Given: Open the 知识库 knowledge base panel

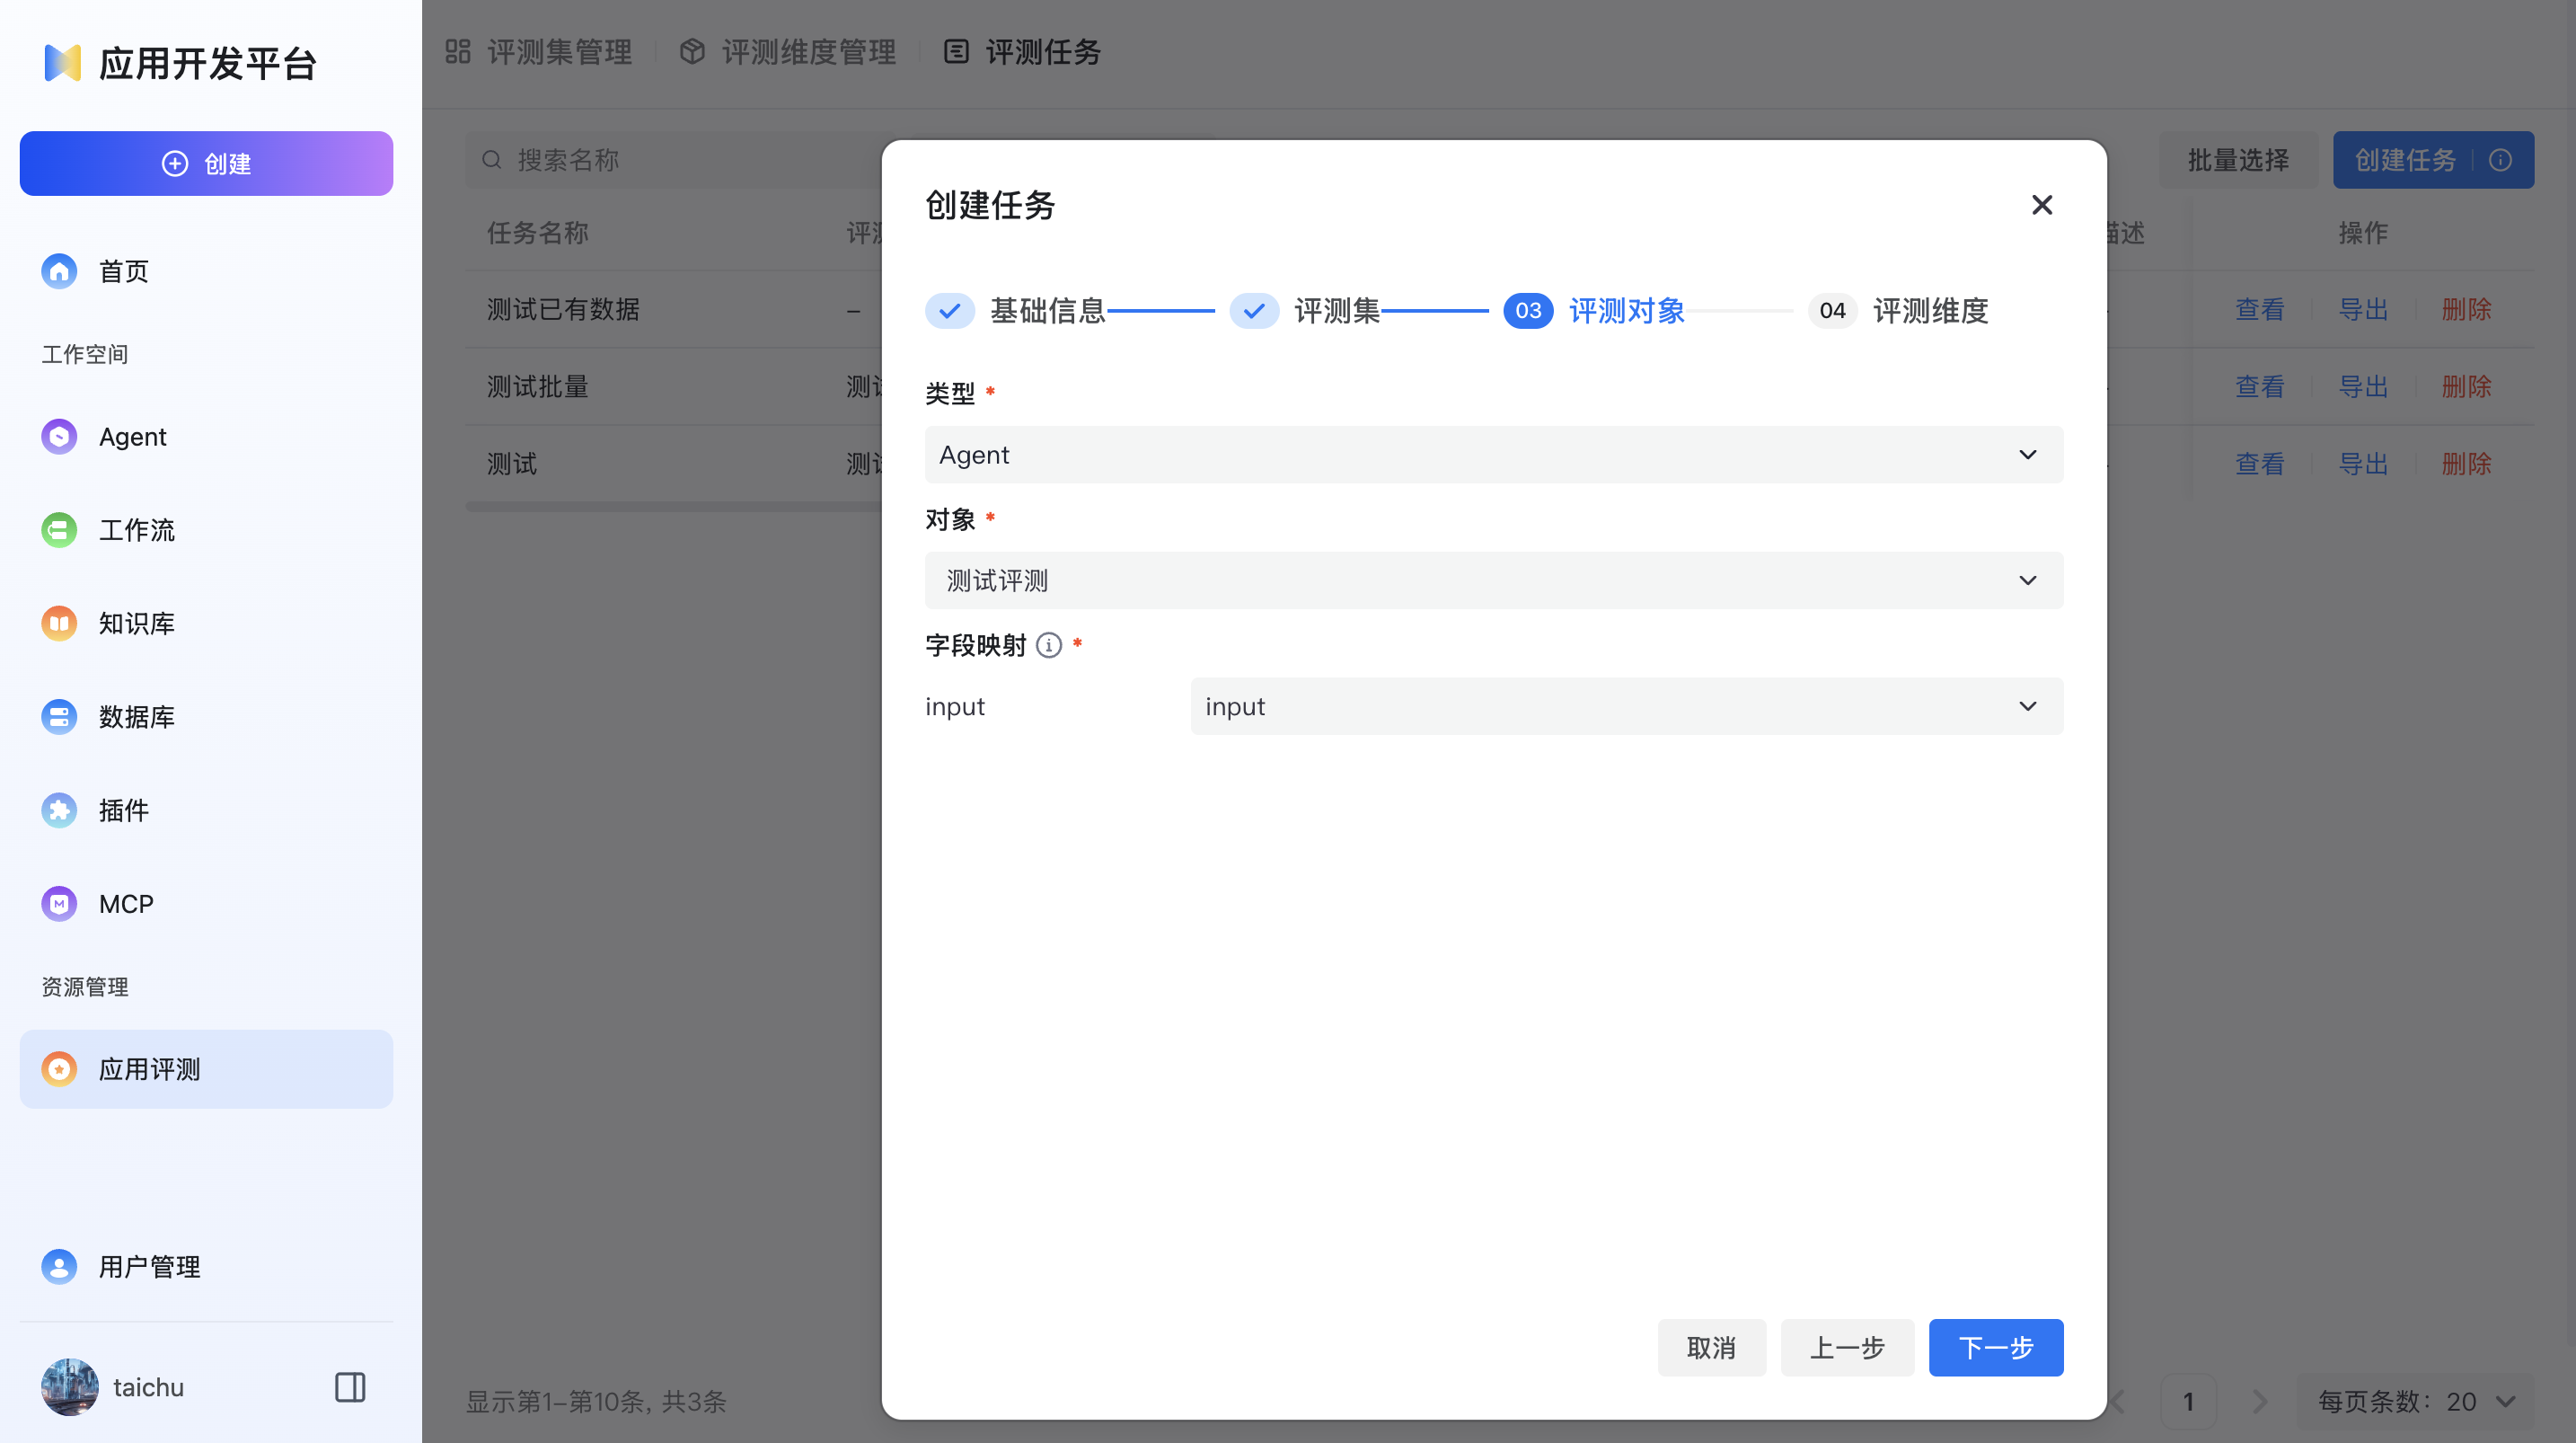Looking at the screenshot, I should coord(137,624).
